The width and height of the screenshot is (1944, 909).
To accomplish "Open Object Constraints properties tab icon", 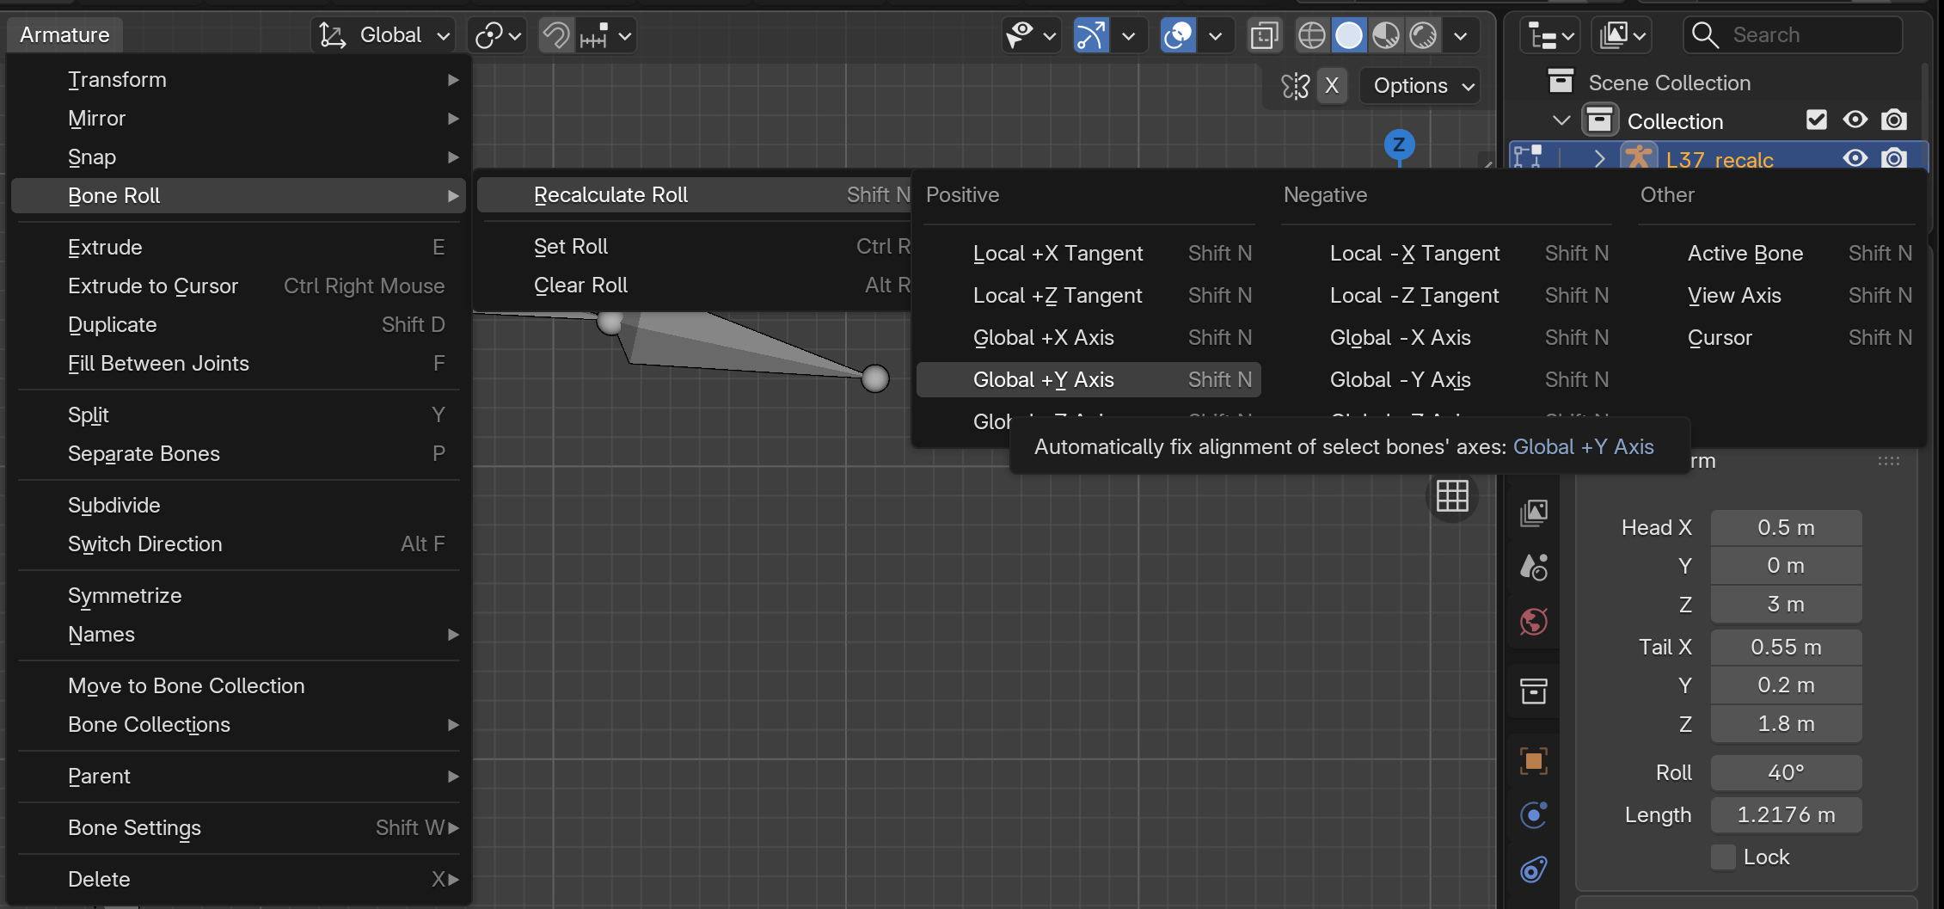I will pos(1534,869).
